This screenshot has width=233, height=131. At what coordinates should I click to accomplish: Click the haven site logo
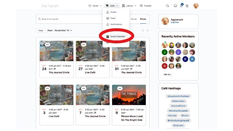click(x=50, y=6)
